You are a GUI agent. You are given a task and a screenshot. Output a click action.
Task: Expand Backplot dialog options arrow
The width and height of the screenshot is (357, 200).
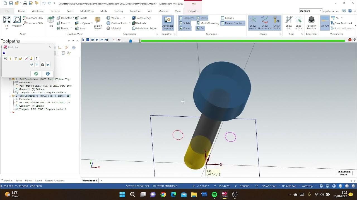click(x=4, y=53)
